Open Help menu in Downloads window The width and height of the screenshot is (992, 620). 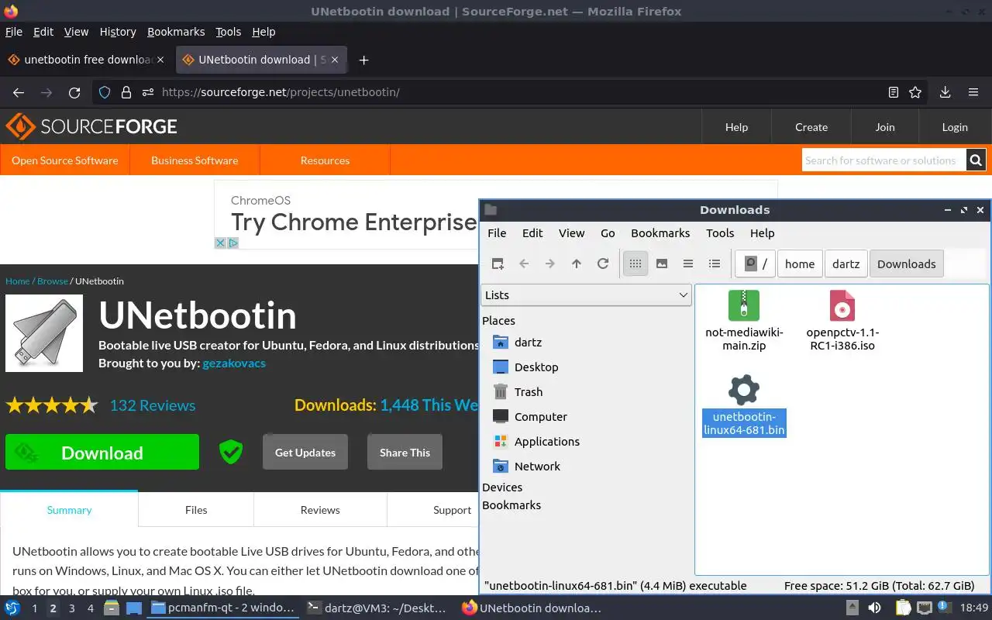pyautogui.click(x=762, y=233)
